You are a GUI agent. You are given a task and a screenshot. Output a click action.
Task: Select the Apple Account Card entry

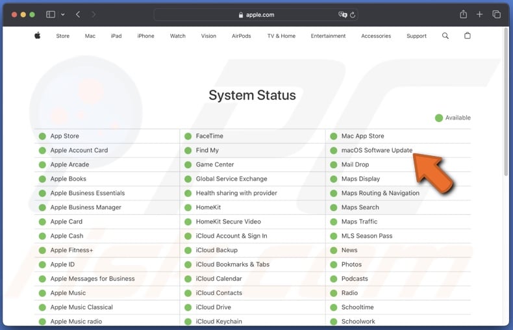click(79, 150)
